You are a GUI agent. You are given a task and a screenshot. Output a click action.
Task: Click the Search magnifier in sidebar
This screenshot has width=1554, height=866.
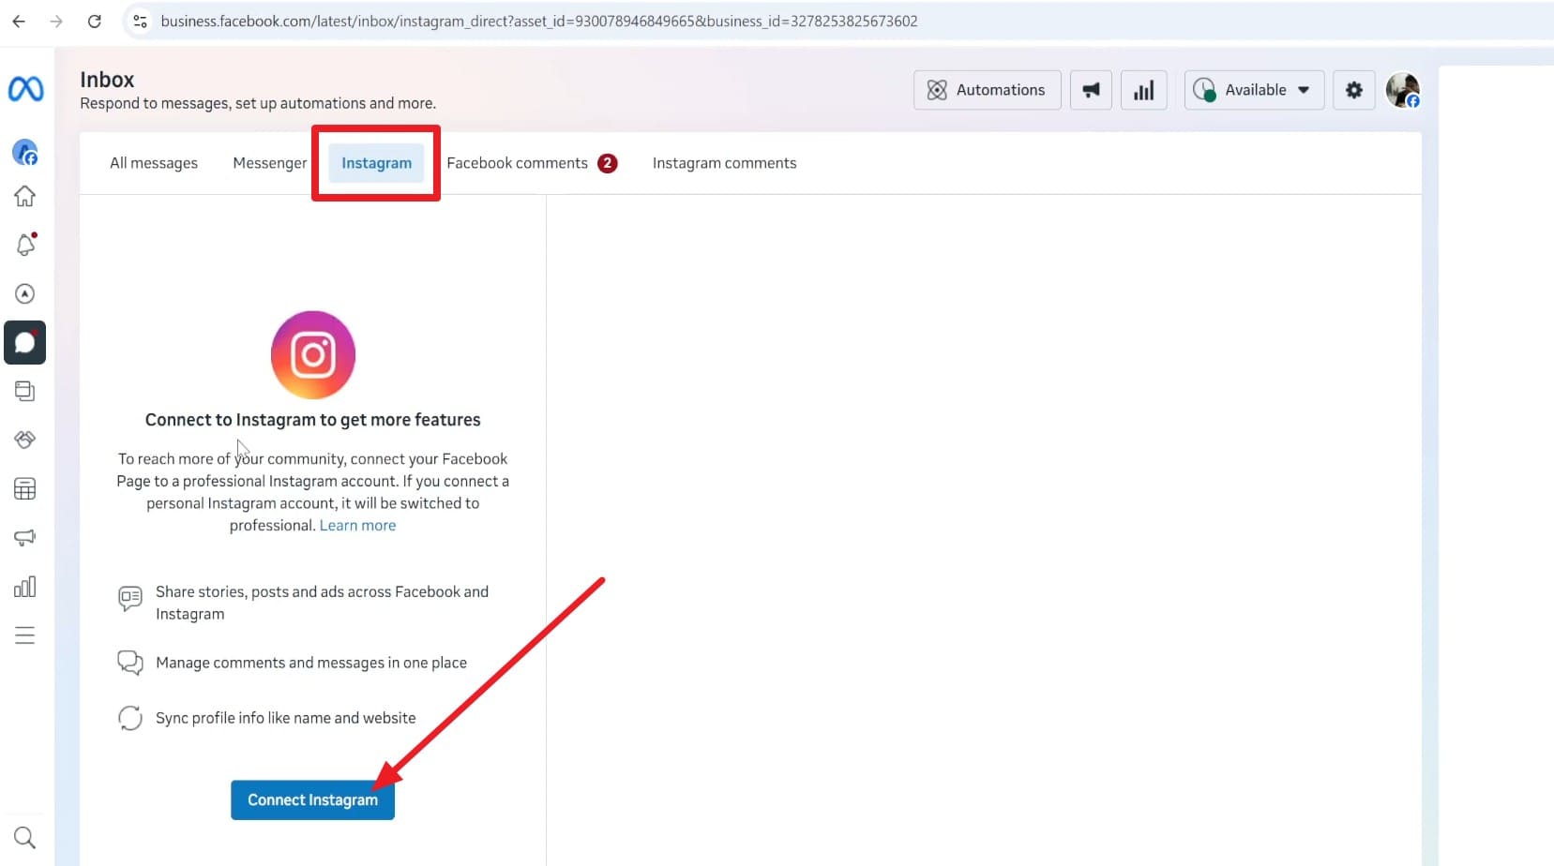coord(25,837)
